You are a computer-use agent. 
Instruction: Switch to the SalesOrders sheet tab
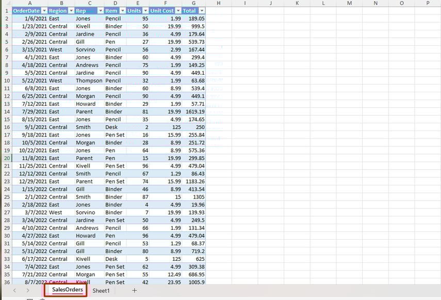67,290
